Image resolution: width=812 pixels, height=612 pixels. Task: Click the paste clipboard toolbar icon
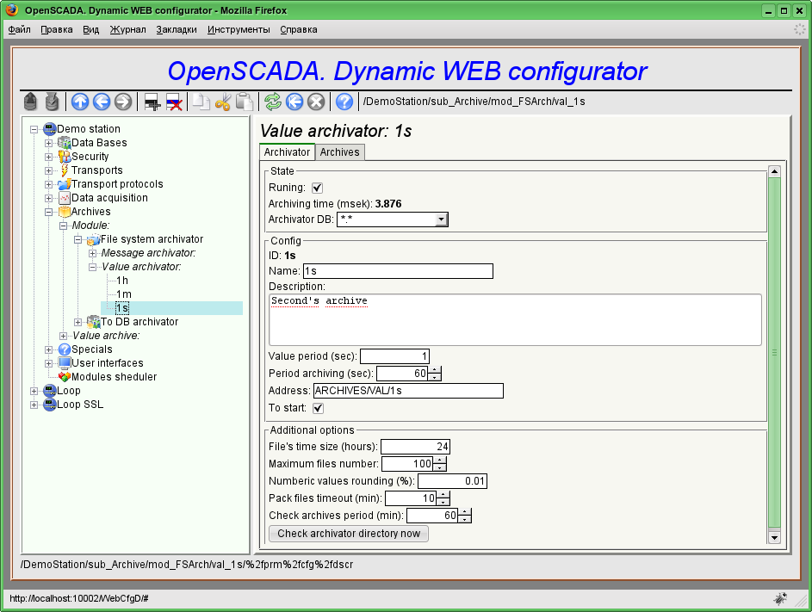(x=244, y=102)
